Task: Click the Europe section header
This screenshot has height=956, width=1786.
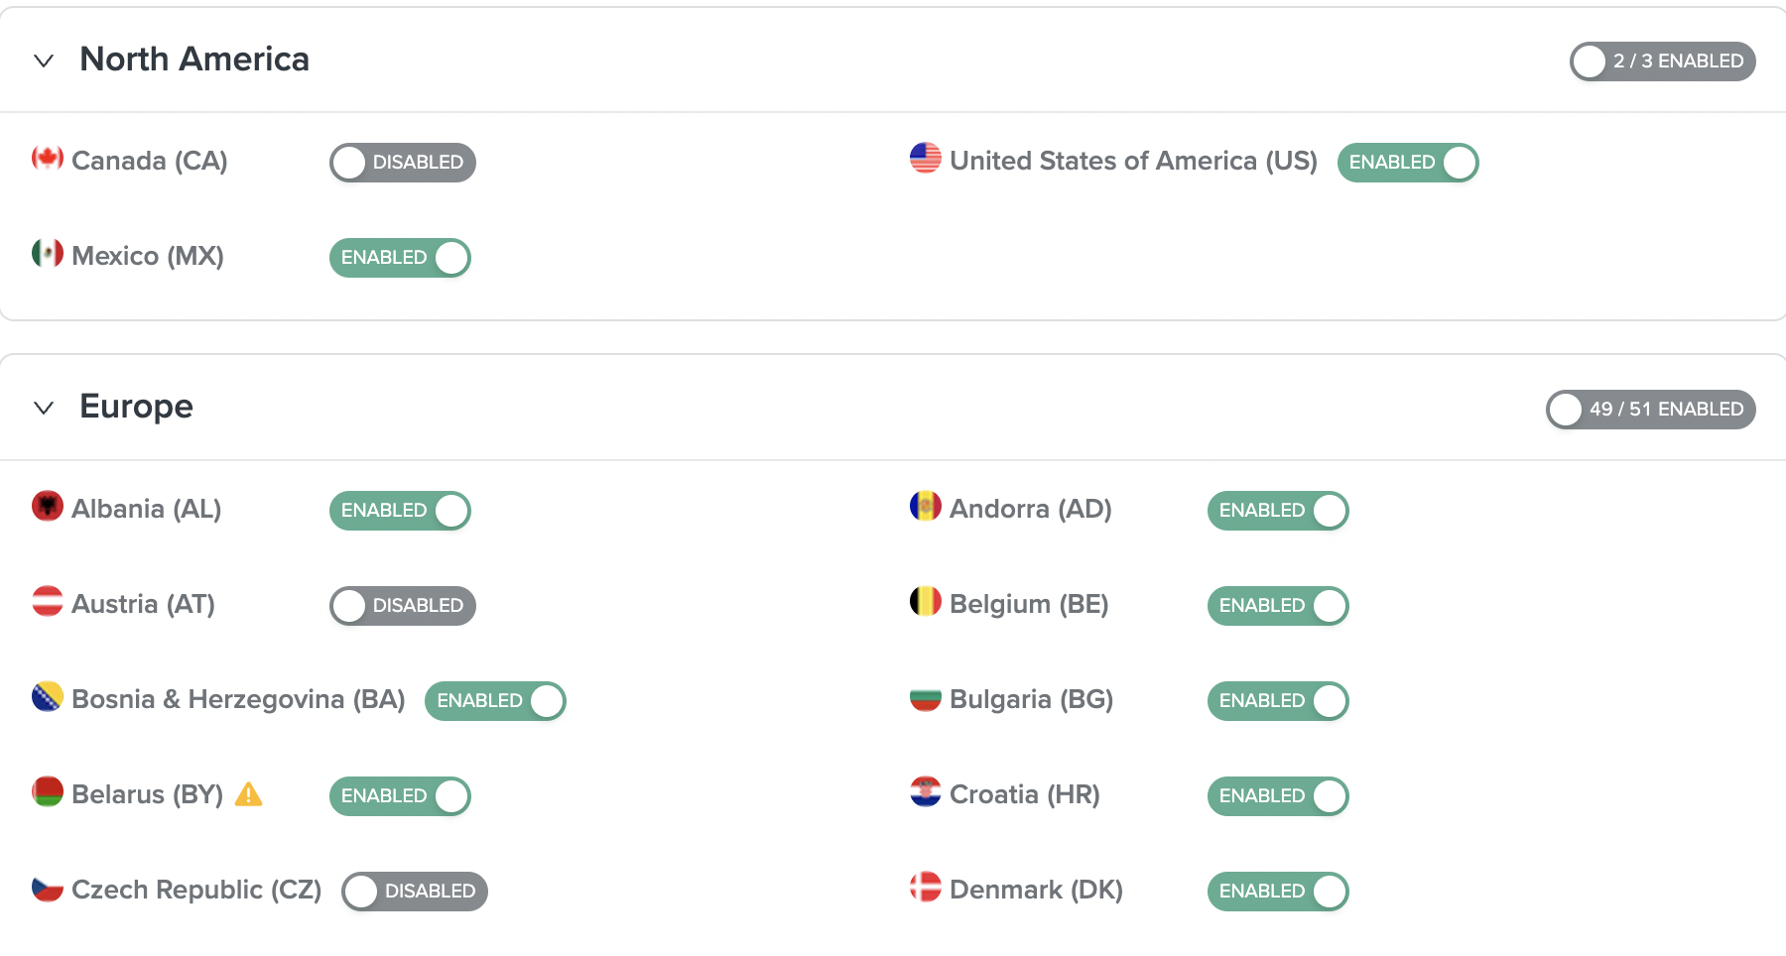Action: tap(136, 406)
